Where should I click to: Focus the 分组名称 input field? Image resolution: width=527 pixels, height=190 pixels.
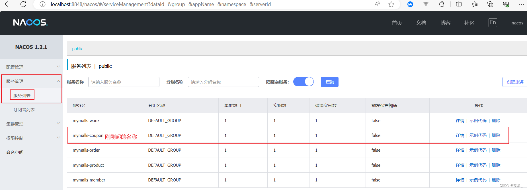click(x=223, y=82)
